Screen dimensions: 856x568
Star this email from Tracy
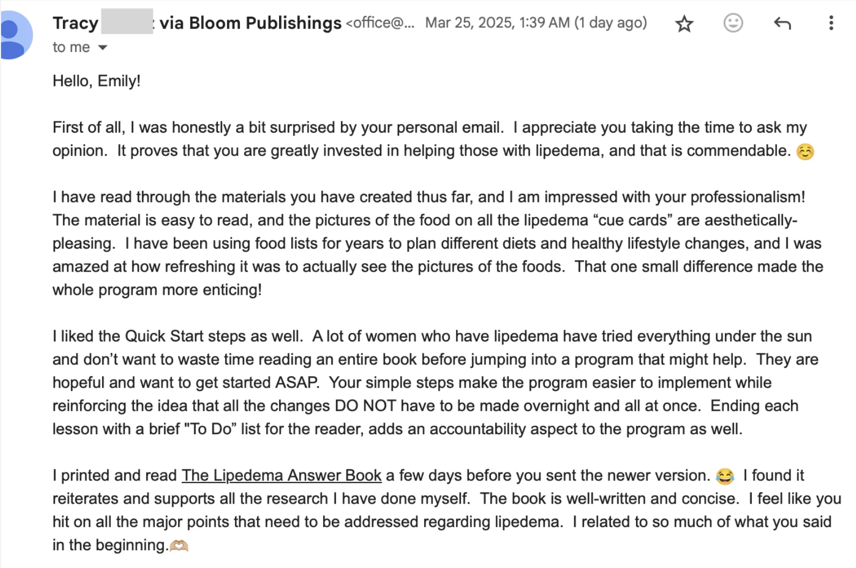tap(684, 24)
